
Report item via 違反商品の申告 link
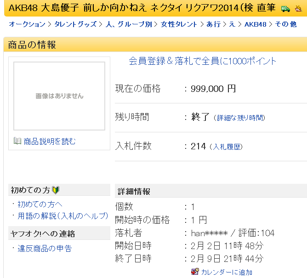click(x=45, y=249)
